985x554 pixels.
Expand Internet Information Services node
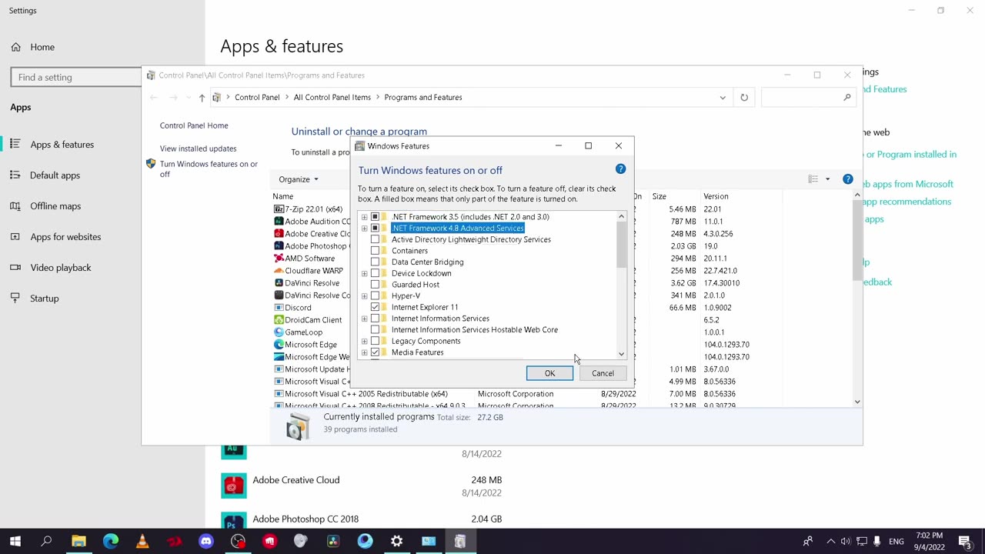click(x=364, y=319)
